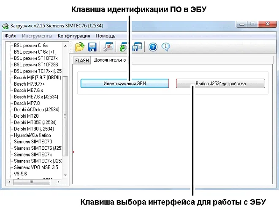Viewport: 279px width, 210px height.
Task: Click the vertical scrollbar thumb of ECU list
Action: (65, 116)
